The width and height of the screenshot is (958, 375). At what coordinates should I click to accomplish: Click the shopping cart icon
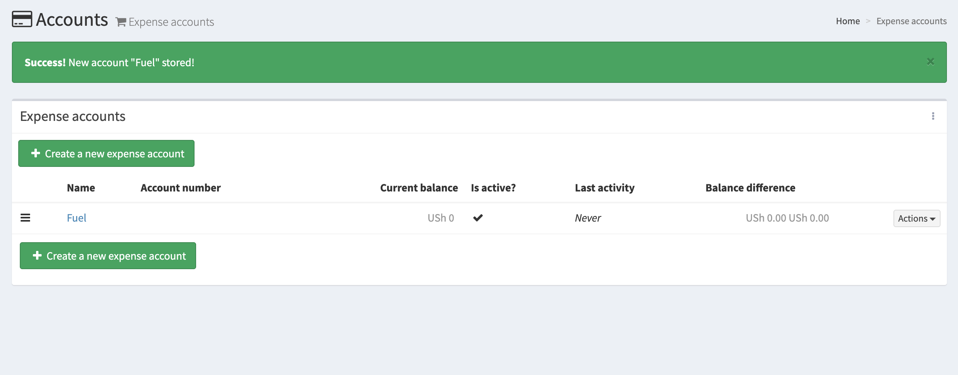pos(120,22)
